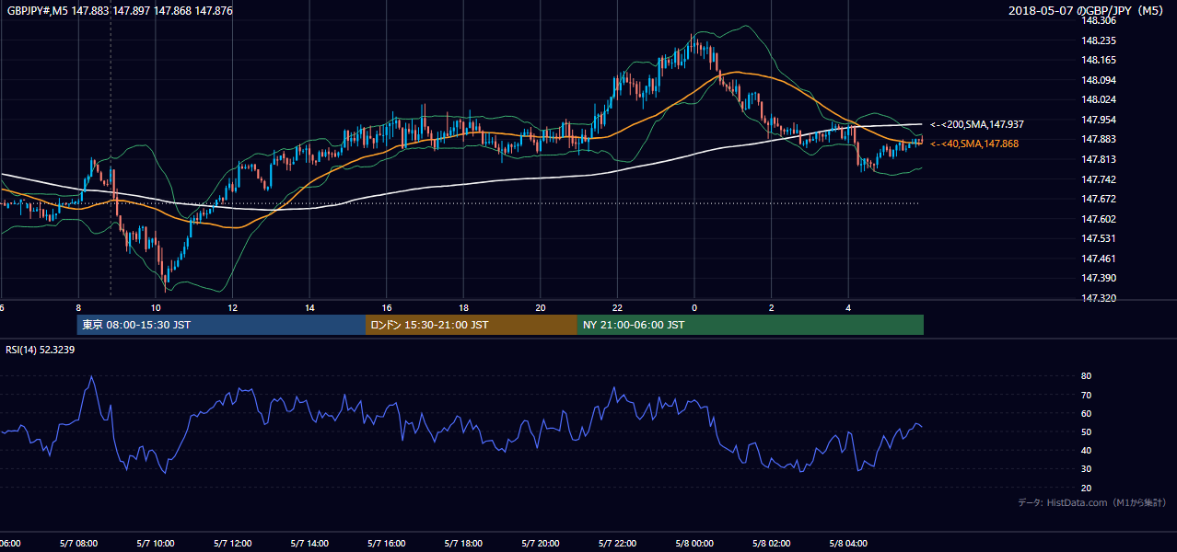Click the 5/8 04:00 bottom time label
The width and height of the screenshot is (1177, 552).
(x=848, y=544)
